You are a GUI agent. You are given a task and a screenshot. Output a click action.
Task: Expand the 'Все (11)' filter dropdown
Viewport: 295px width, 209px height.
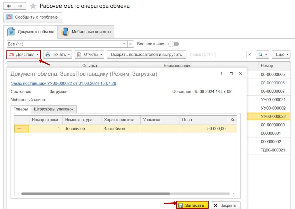click(x=124, y=44)
